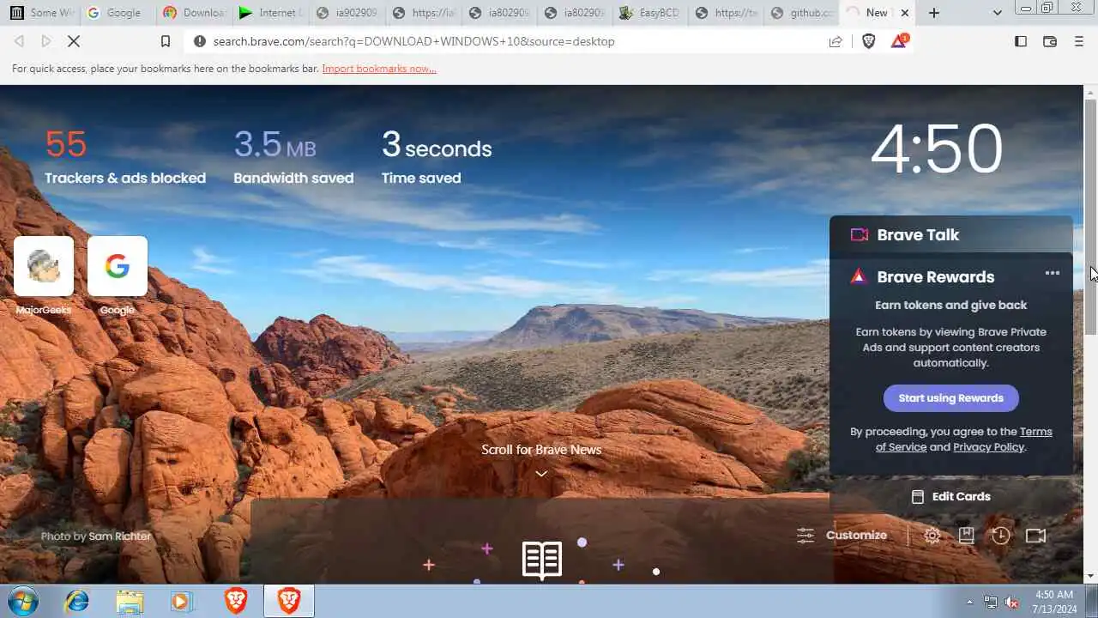Click the Sam Richter photo credit link
The height and width of the screenshot is (618, 1098).
(119, 536)
